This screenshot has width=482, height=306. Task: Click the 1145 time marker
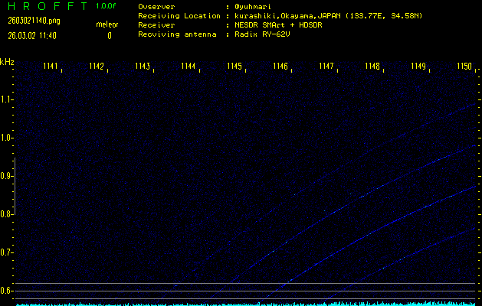click(x=235, y=67)
